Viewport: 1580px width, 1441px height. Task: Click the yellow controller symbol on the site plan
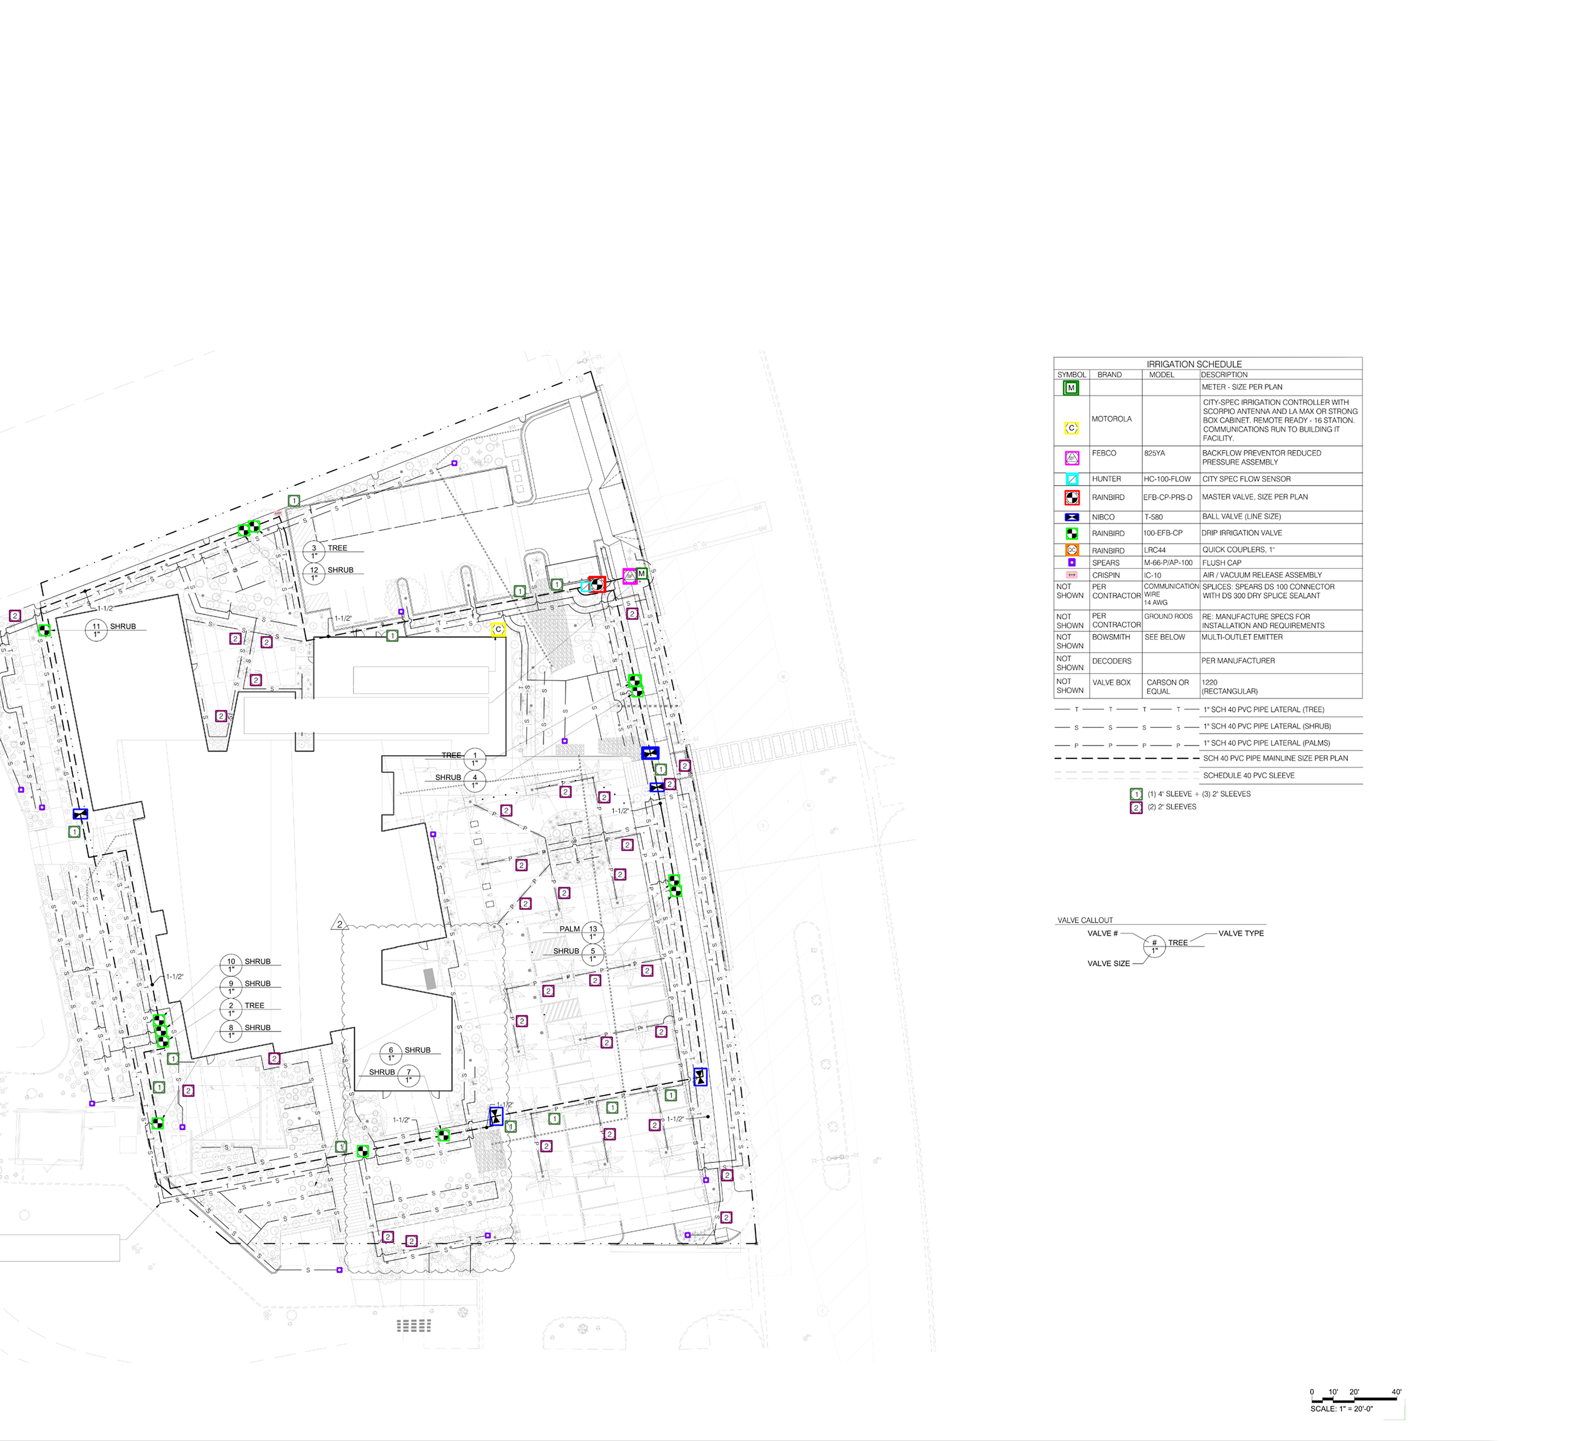(x=498, y=629)
